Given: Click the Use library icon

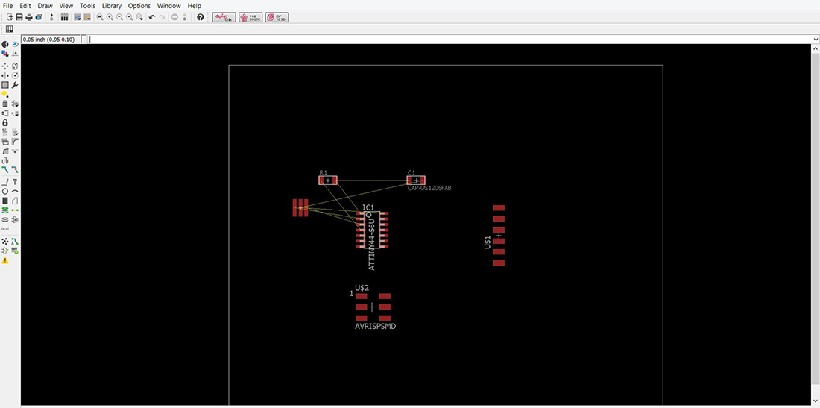Looking at the screenshot, I should click(64, 17).
